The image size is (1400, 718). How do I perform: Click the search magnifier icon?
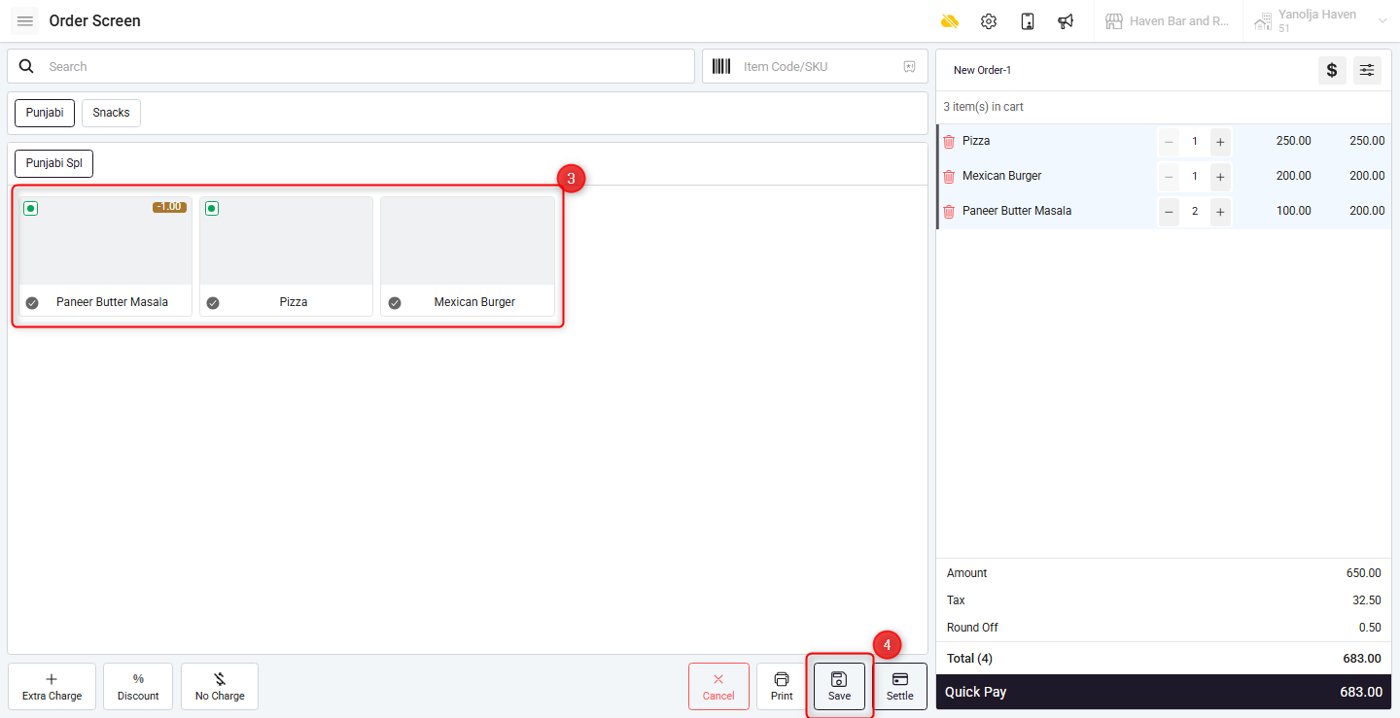click(27, 66)
